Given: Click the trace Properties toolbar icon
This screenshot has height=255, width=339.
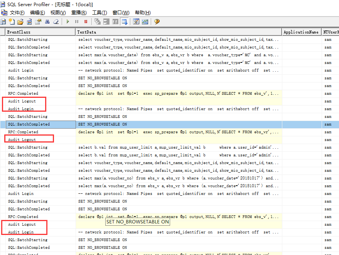Looking at the screenshot, I should click(38, 22).
